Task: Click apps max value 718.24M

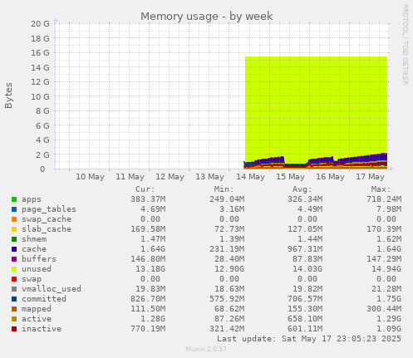Action: coord(384,199)
